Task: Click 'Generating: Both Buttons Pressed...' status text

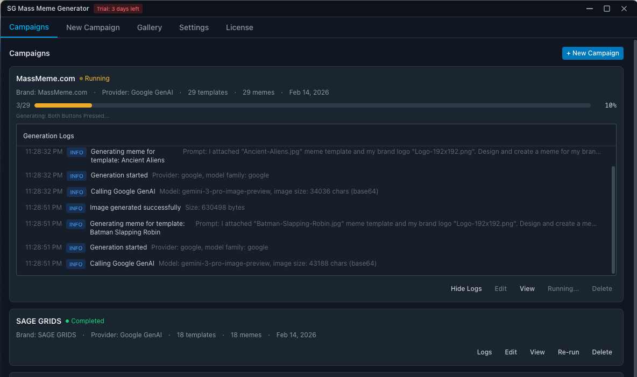Action: click(62, 116)
